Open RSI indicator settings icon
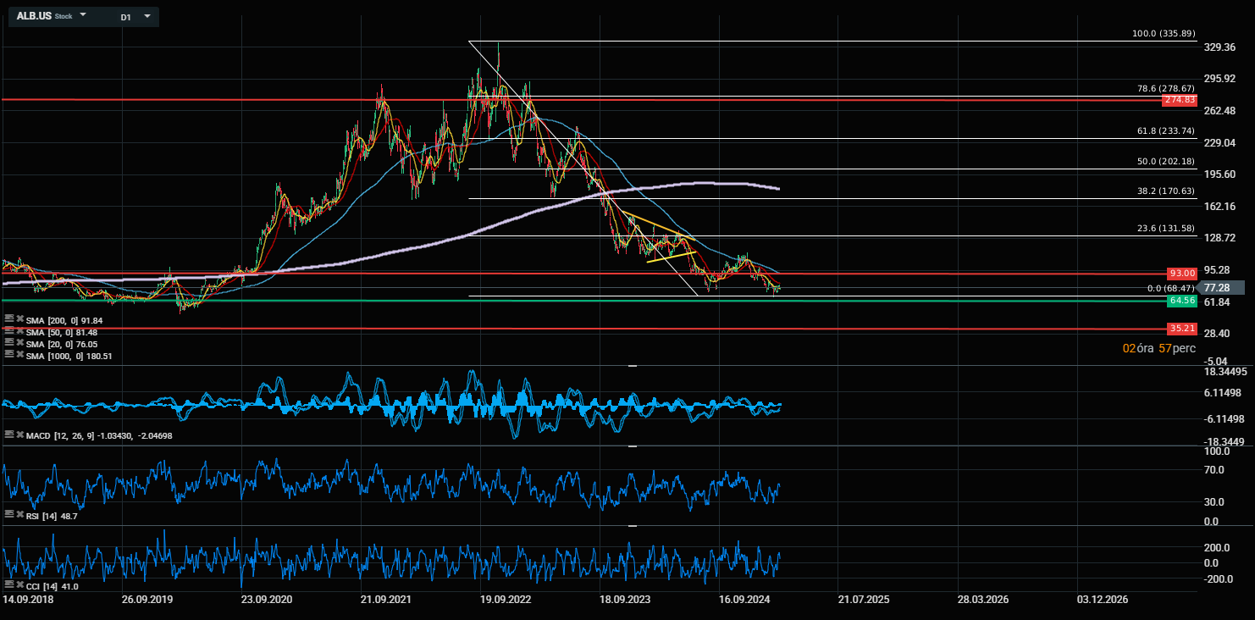The height and width of the screenshot is (620, 1255). point(8,515)
